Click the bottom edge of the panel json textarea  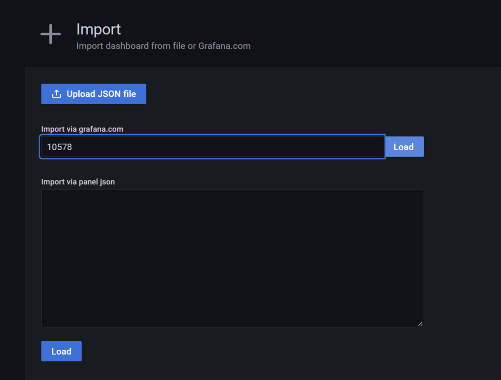tap(232, 326)
